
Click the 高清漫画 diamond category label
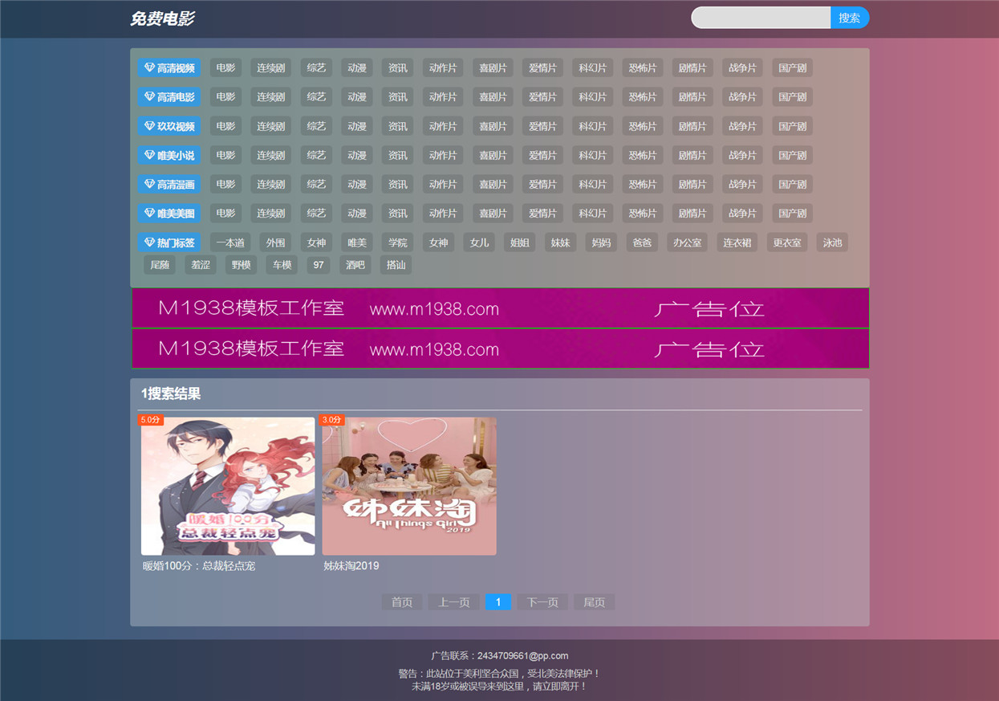[x=169, y=185]
